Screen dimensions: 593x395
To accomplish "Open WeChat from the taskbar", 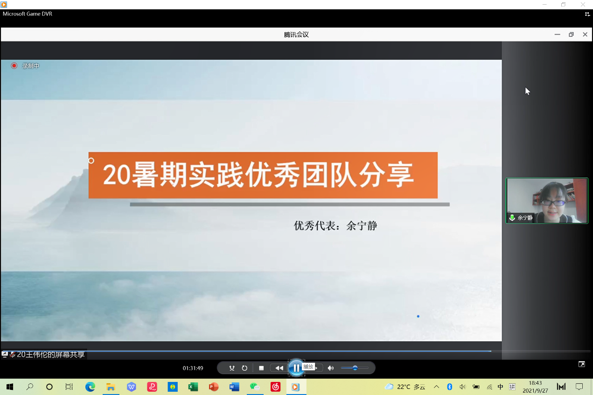I will [x=254, y=387].
